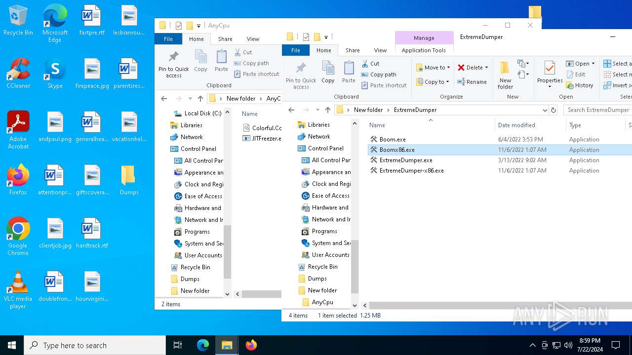Click the Open dropdown in ribbon
The image size is (632, 355).
point(580,64)
